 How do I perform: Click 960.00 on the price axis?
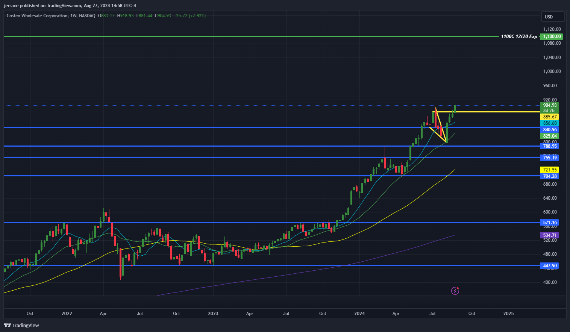click(x=550, y=86)
